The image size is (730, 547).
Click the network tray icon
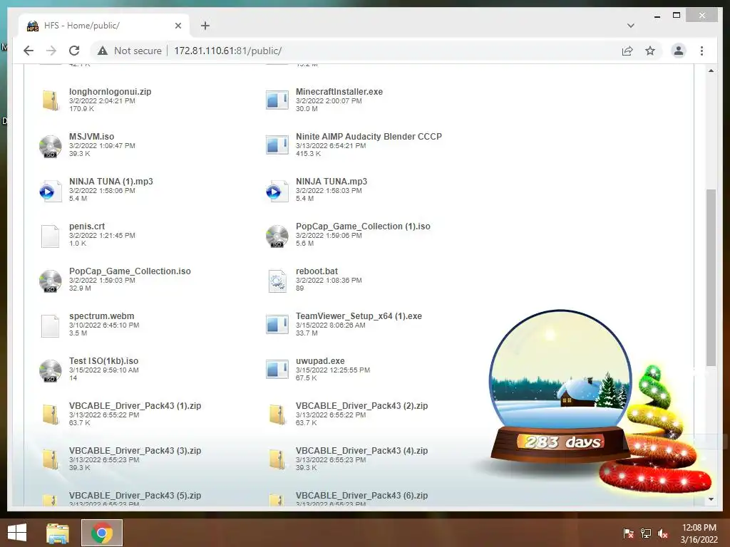646,533
